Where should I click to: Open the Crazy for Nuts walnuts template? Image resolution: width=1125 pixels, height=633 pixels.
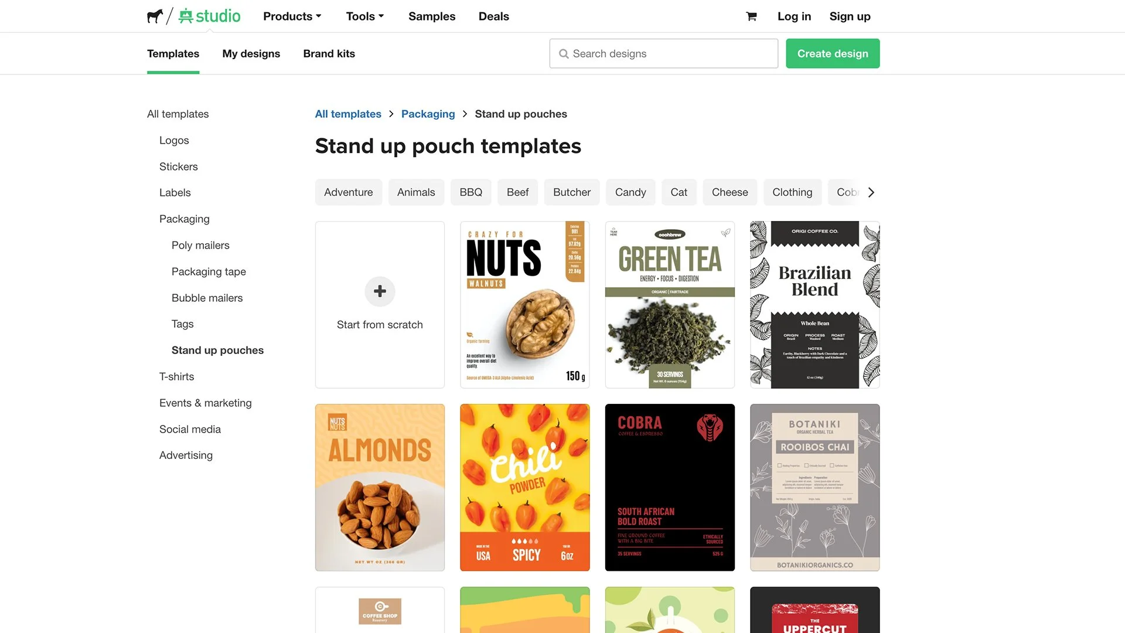click(524, 305)
